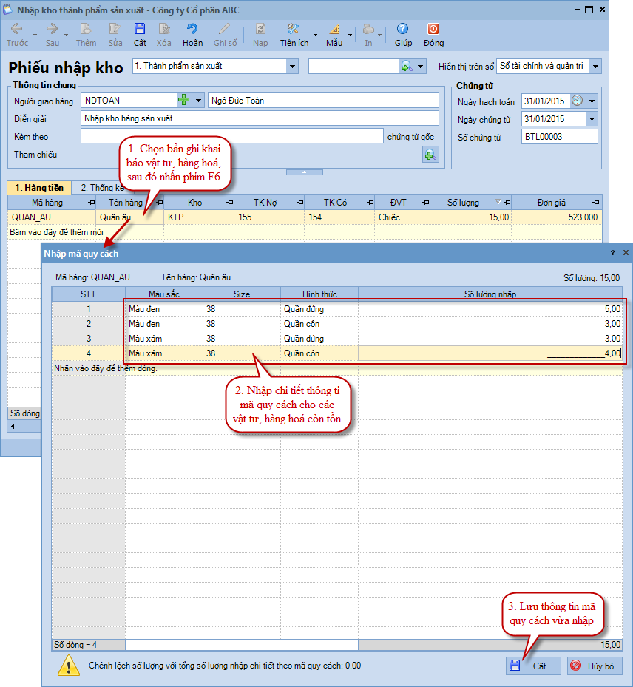Switch to the Hàng tiền tab
The image size is (633, 687).
[x=39, y=188]
